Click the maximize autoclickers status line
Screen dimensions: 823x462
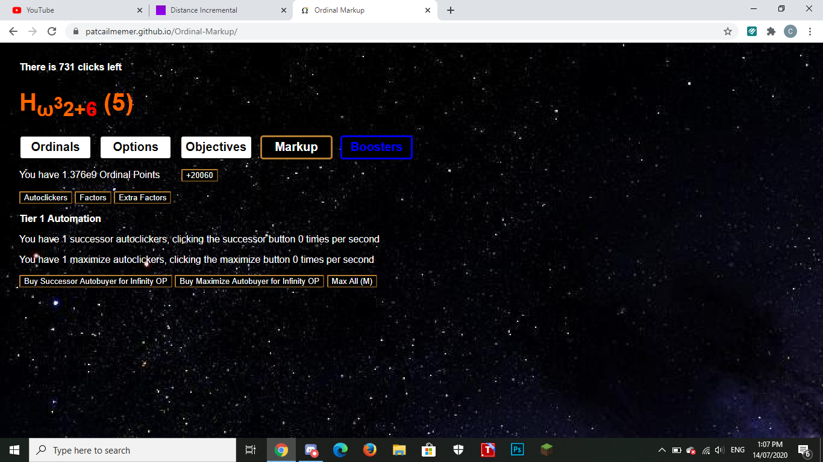[197, 260]
